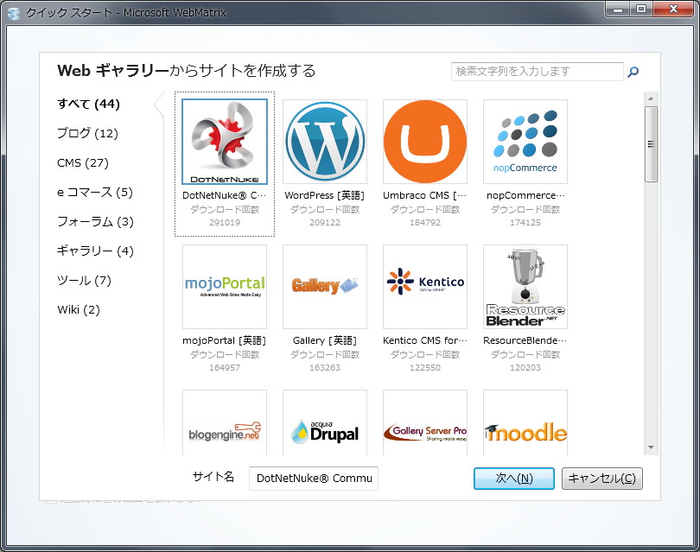Click the search magnifier icon
This screenshot has height=552, width=700.
click(x=633, y=72)
